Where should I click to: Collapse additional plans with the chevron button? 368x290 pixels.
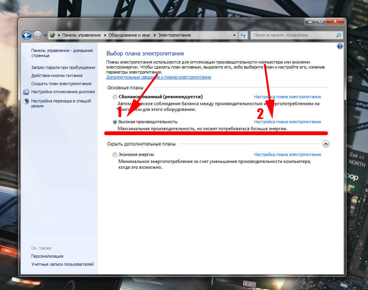[x=326, y=144]
